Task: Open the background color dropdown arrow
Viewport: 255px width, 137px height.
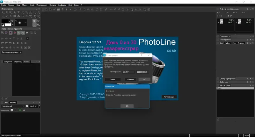Action: pos(12,25)
